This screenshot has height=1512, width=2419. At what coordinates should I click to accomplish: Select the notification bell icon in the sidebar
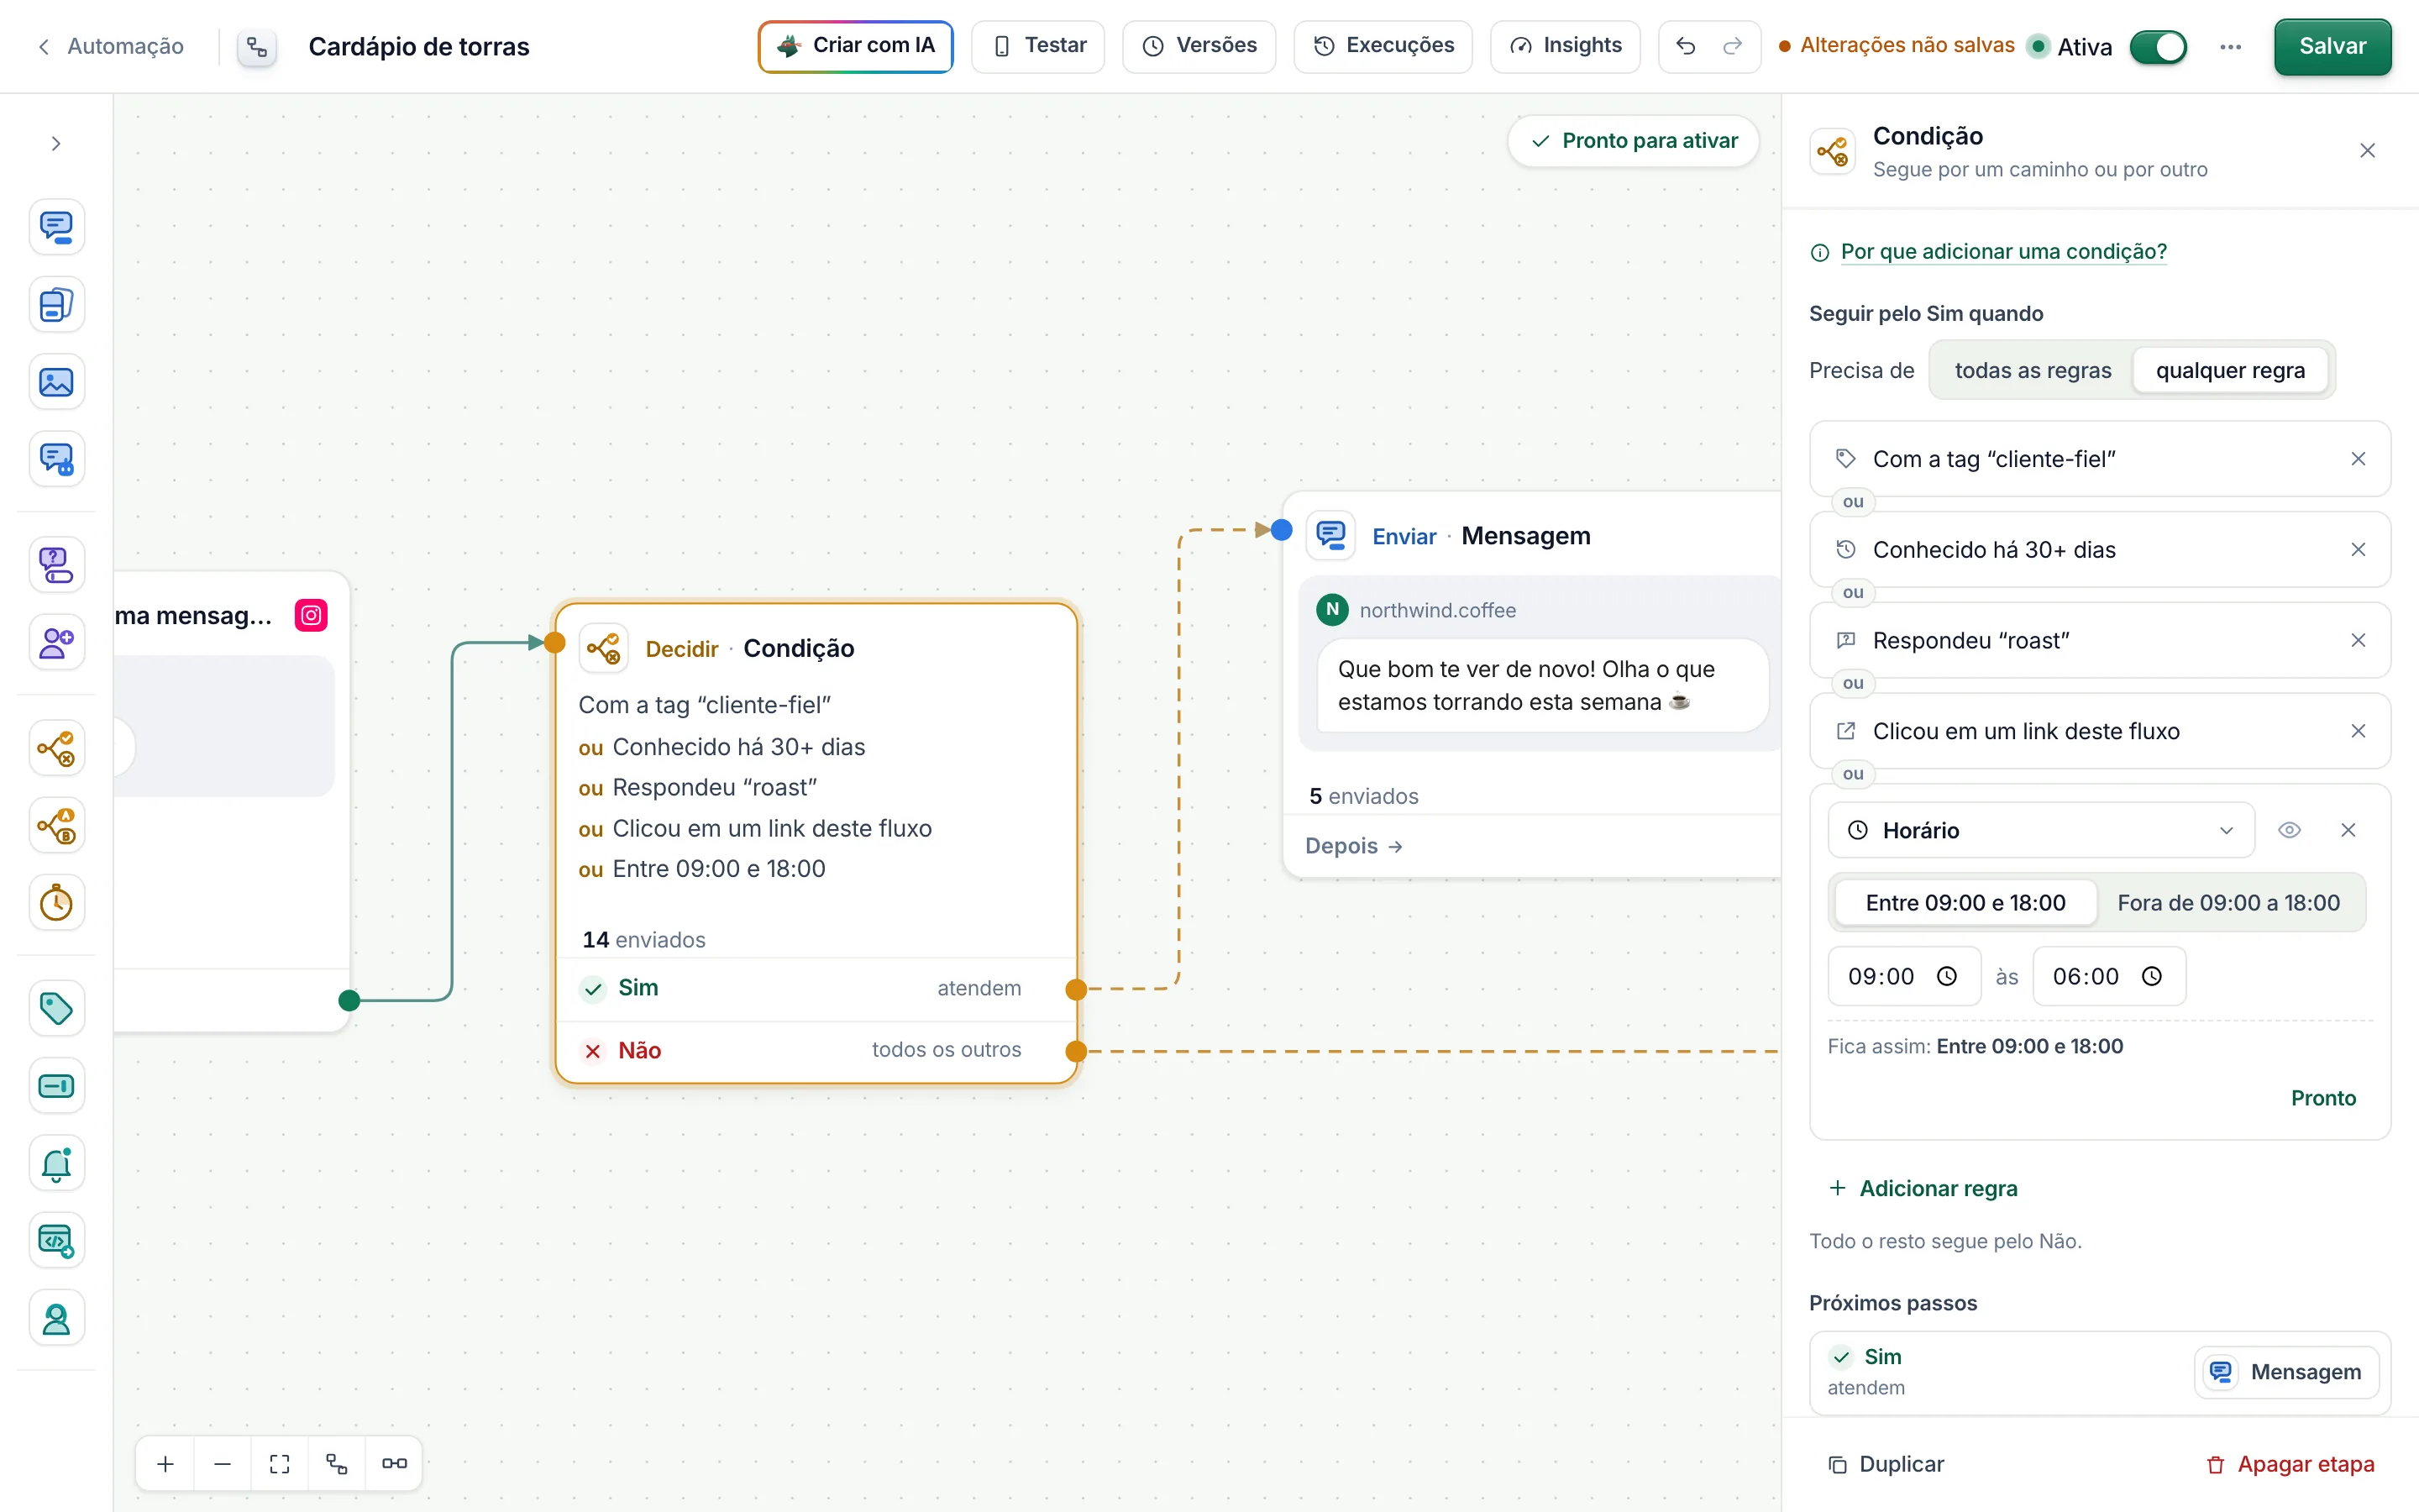click(x=56, y=1163)
